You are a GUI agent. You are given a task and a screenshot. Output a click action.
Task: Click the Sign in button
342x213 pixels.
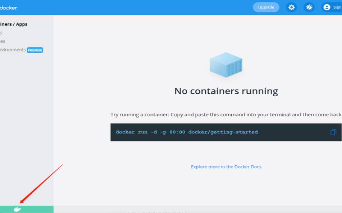(x=332, y=7)
